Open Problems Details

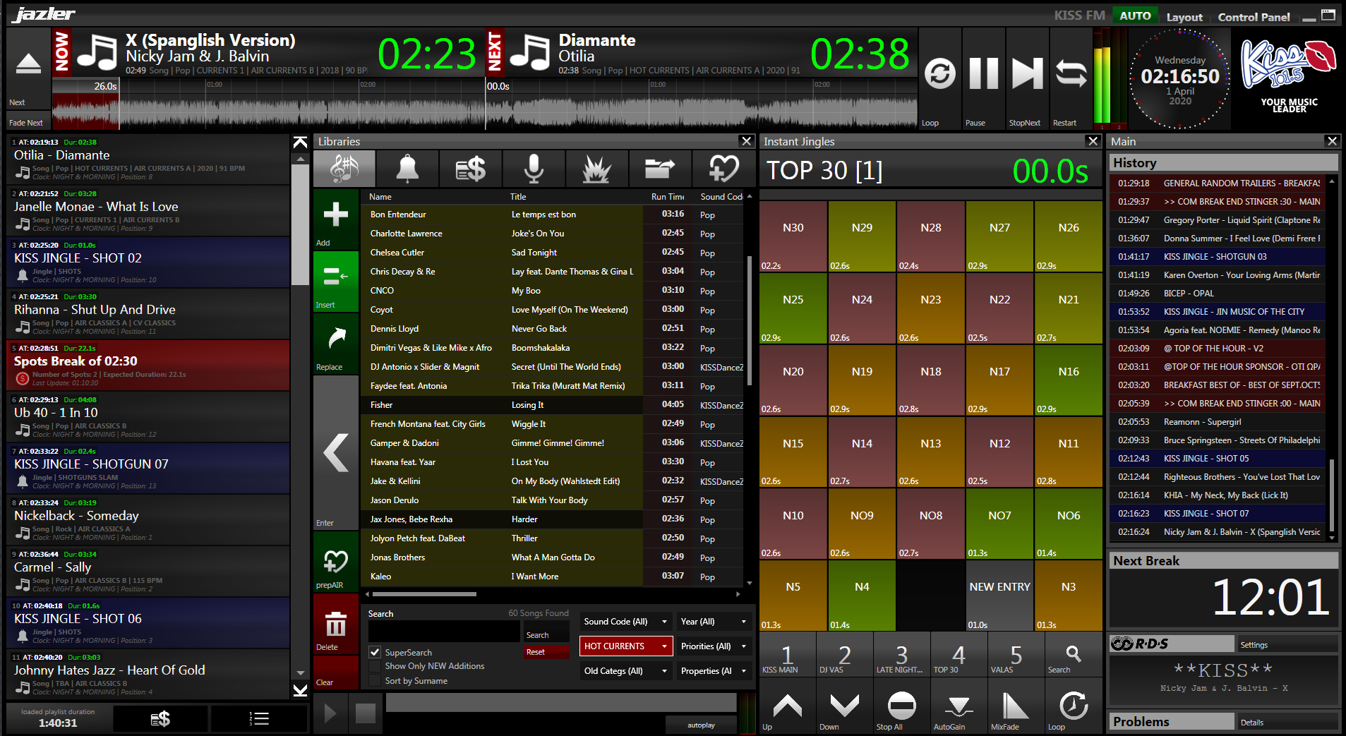click(1287, 722)
